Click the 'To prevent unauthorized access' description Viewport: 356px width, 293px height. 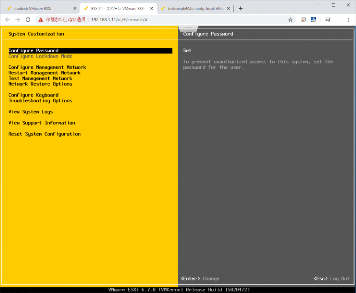click(258, 64)
